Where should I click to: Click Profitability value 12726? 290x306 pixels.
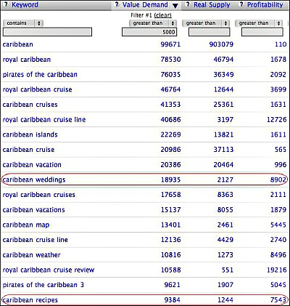[276, 119]
